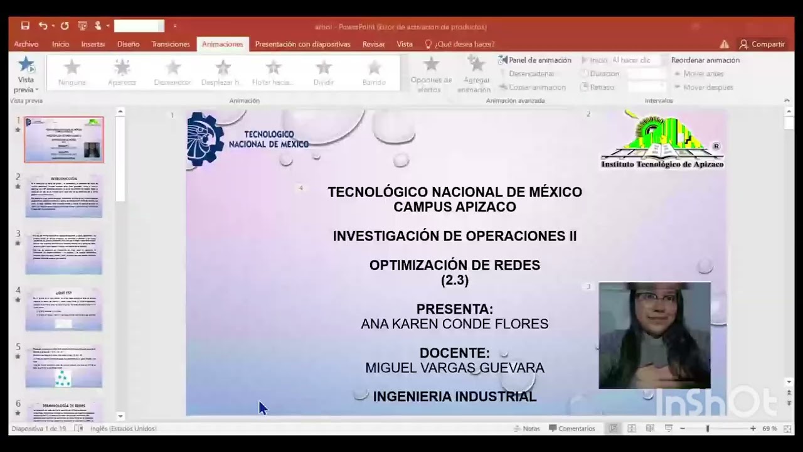Select slide 3 thumbnail
Viewport: 803px width, 452px height.
pyautogui.click(x=64, y=252)
